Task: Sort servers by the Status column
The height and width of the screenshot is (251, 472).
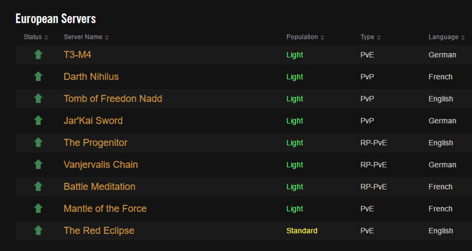Action: click(x=36, y=37)
